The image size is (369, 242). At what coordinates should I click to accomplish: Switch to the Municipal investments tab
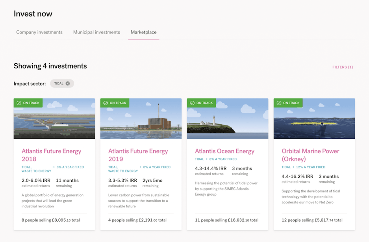coord(96,32)
